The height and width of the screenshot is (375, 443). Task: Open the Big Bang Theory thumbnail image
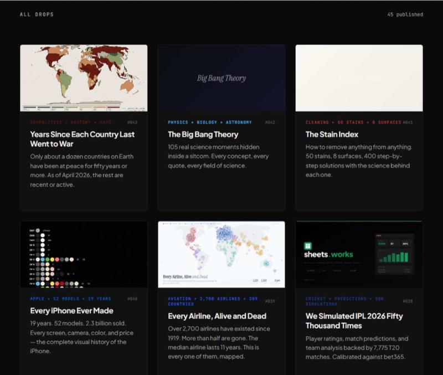pyautogui.click(x=221, y=78)
